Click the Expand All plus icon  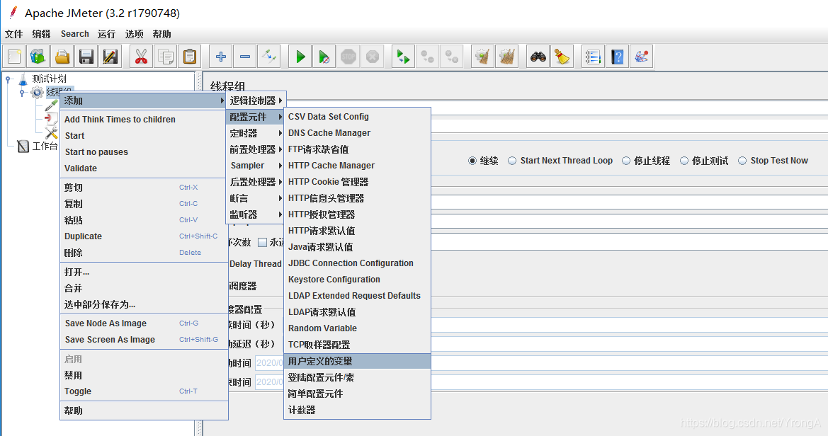(x=221, y=57)
